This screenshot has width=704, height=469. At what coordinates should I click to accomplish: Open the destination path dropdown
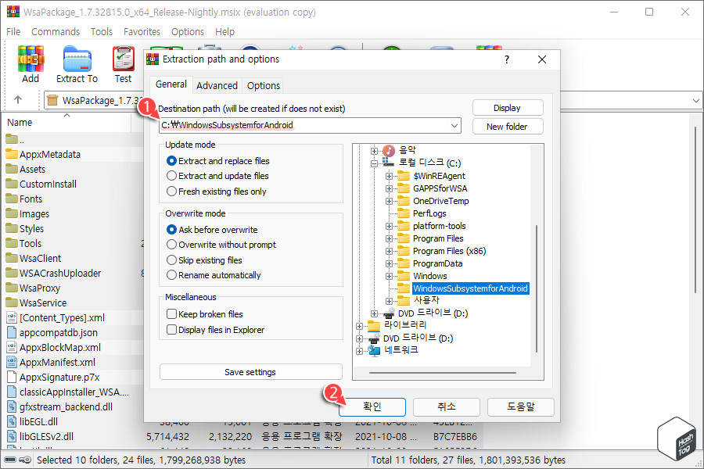[454, 125]
